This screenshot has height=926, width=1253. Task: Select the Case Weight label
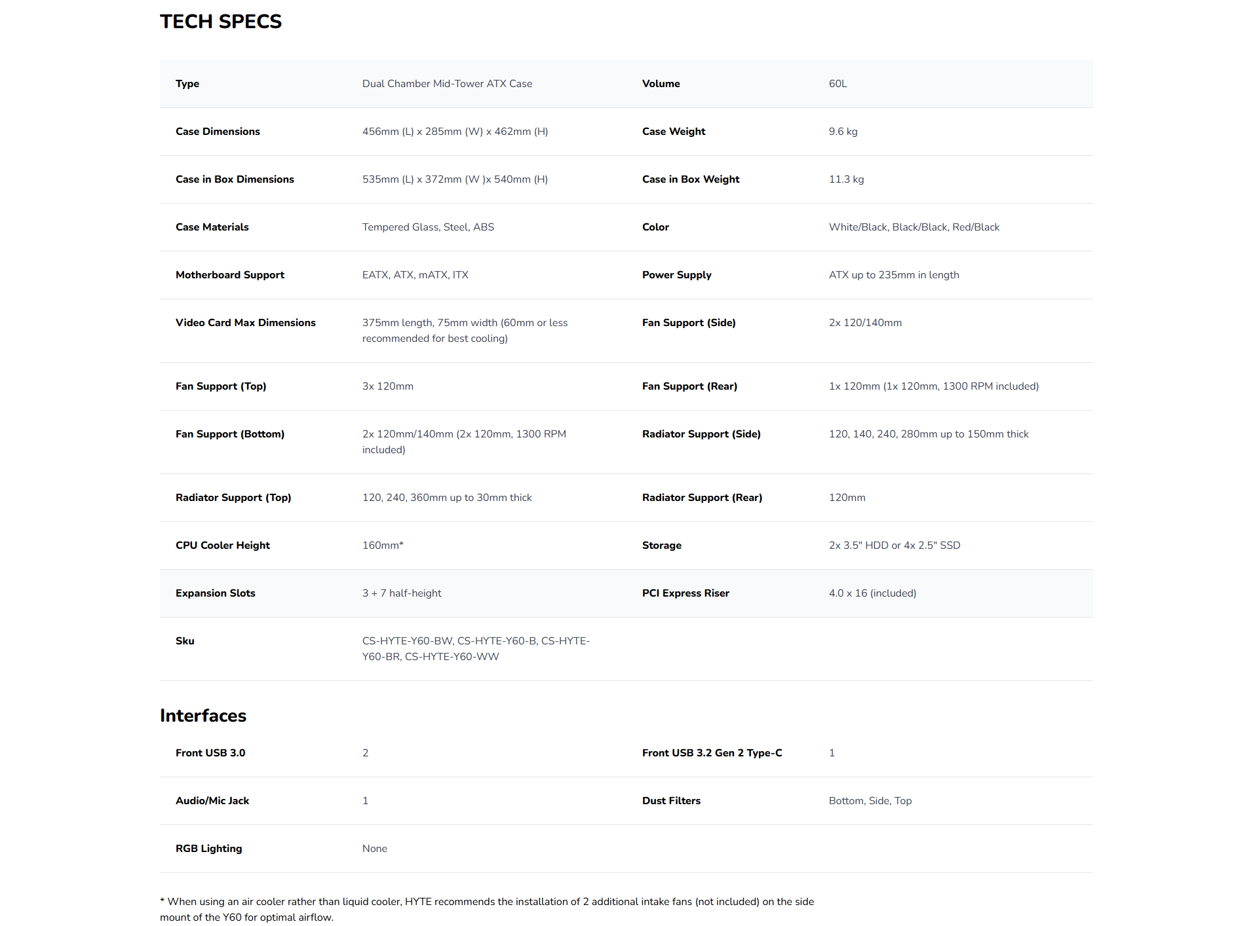[x=674, y=132]
